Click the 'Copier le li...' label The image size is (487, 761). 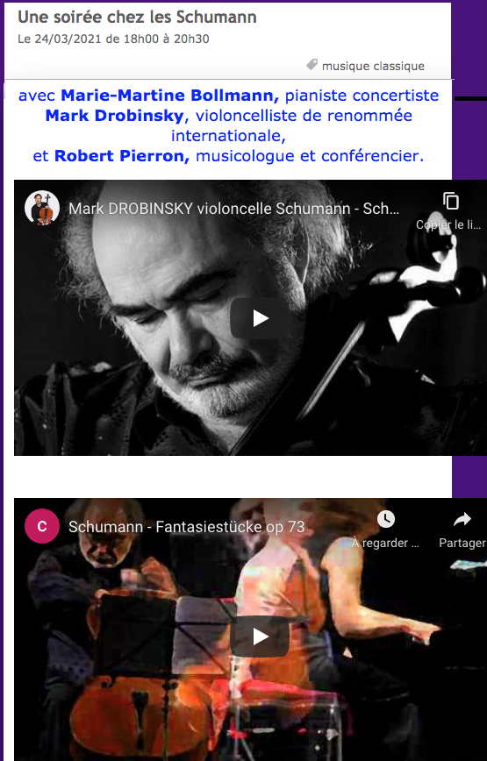tap(448, 224)
